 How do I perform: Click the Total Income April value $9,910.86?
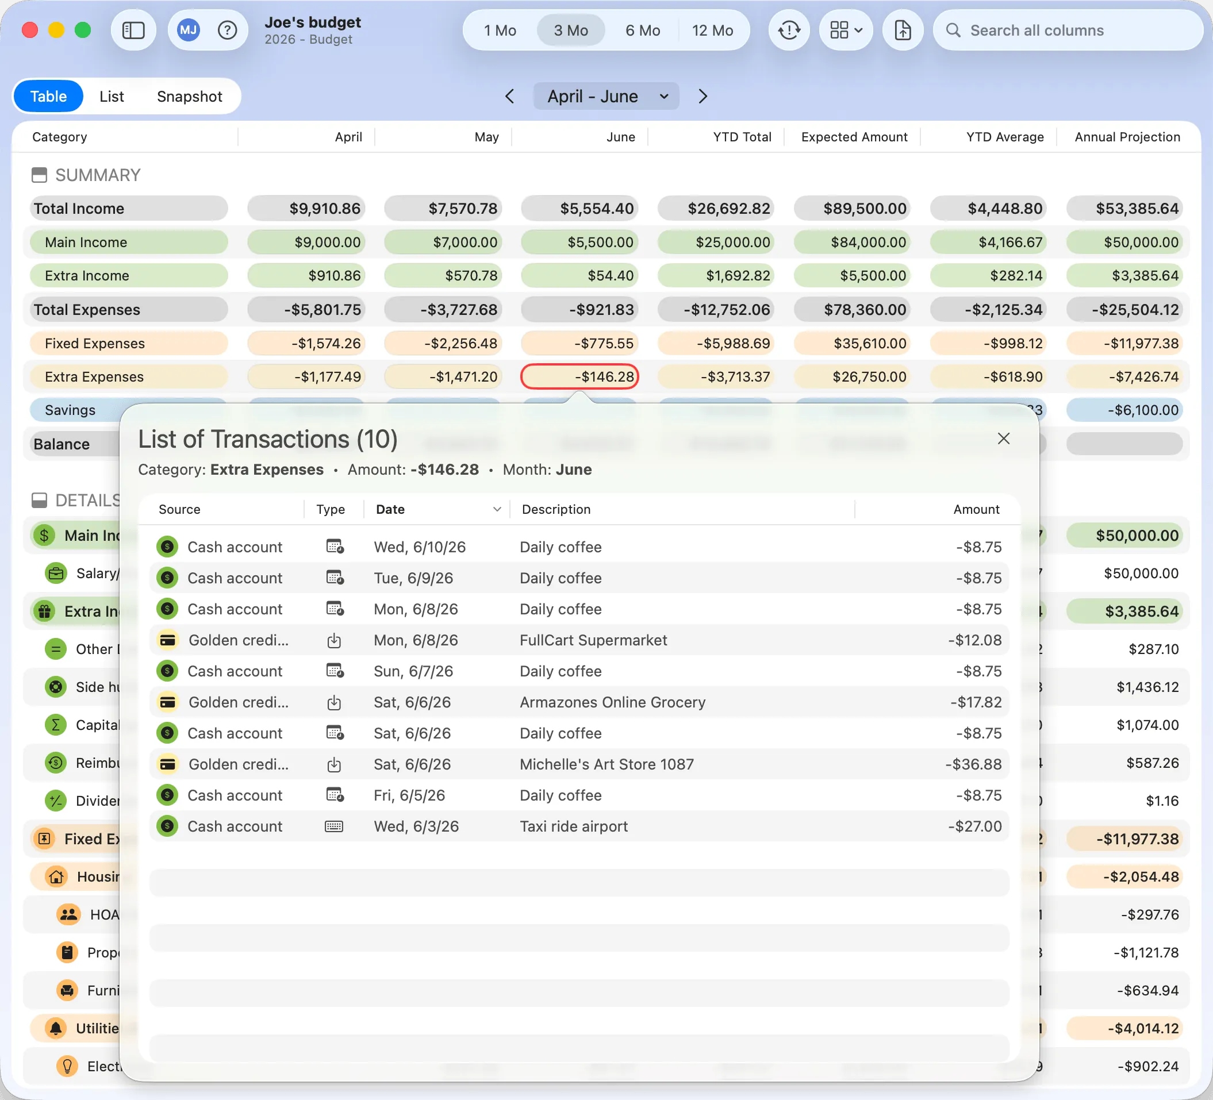tap(306, 208)
